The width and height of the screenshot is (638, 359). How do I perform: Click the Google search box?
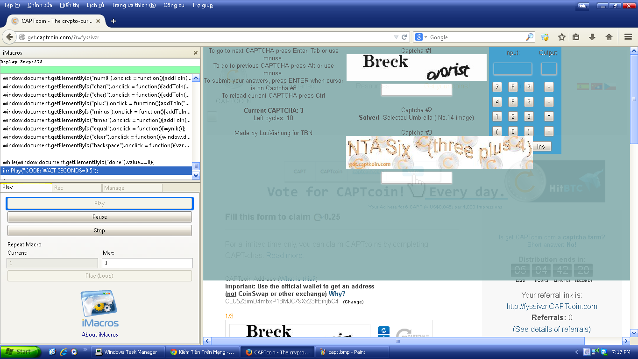pyautogui.click(x=476, y=37)
